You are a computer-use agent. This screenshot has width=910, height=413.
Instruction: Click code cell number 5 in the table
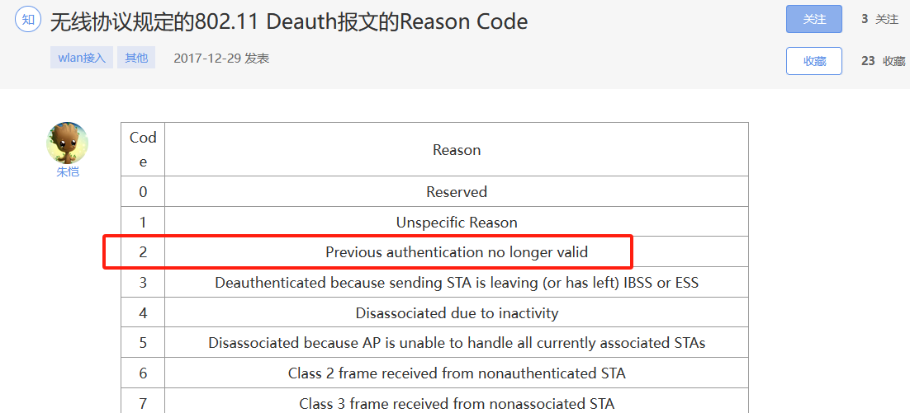click(x=143, y=343)
